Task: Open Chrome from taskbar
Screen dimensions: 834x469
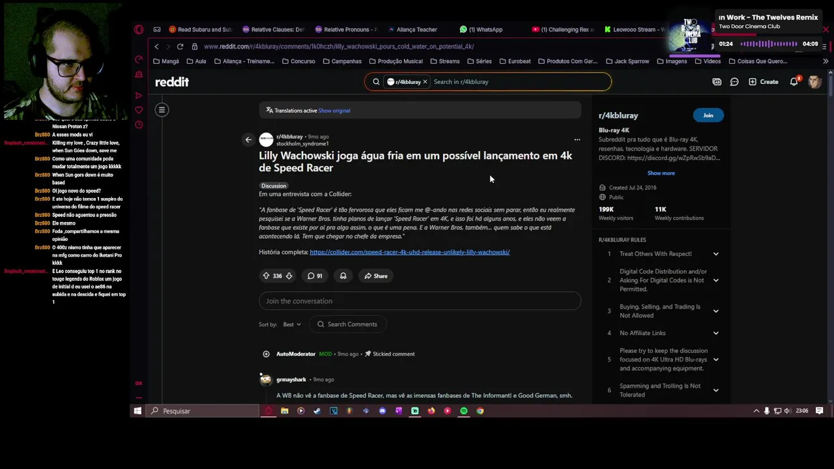Action: pyautogui.click(x=480, y=411)
